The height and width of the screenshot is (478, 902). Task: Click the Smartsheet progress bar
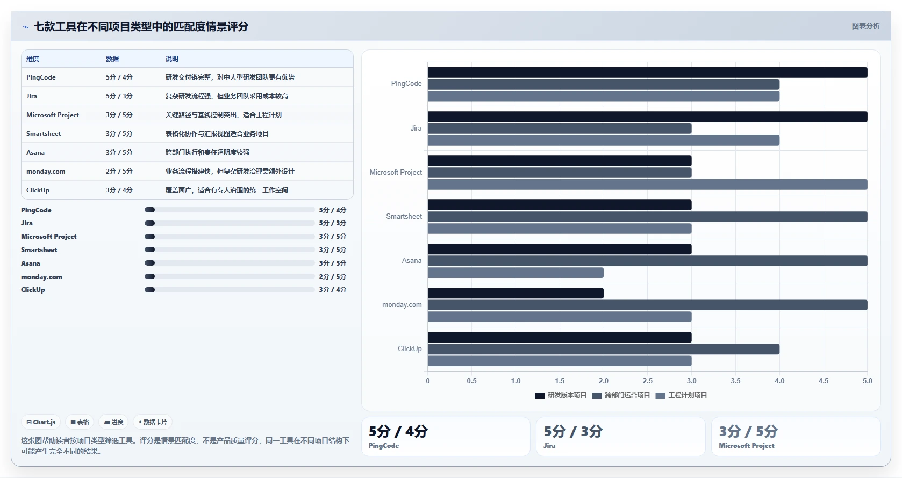point(230,249)
